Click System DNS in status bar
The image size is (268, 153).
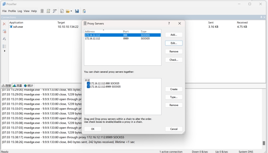(246, 152)
